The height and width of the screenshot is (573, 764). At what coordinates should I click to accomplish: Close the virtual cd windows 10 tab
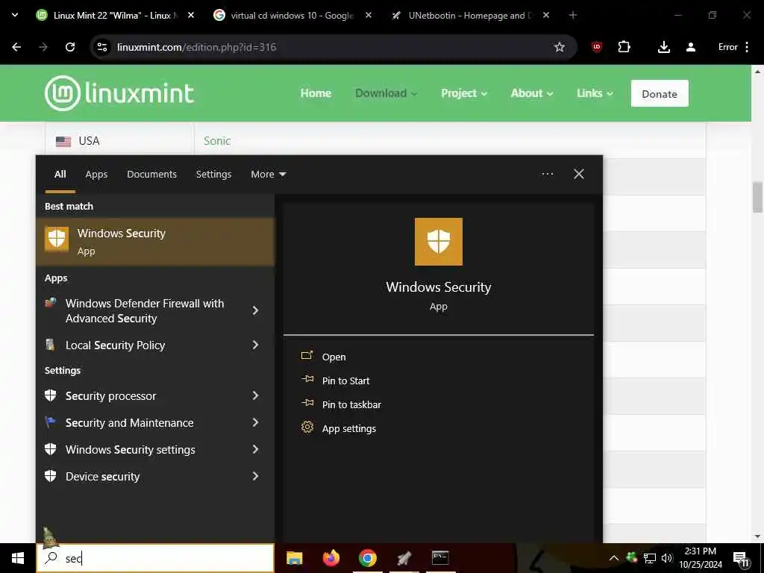369,15
